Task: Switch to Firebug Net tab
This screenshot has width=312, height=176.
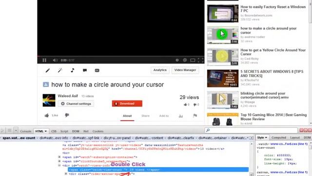Action: [x=86, y=132]
